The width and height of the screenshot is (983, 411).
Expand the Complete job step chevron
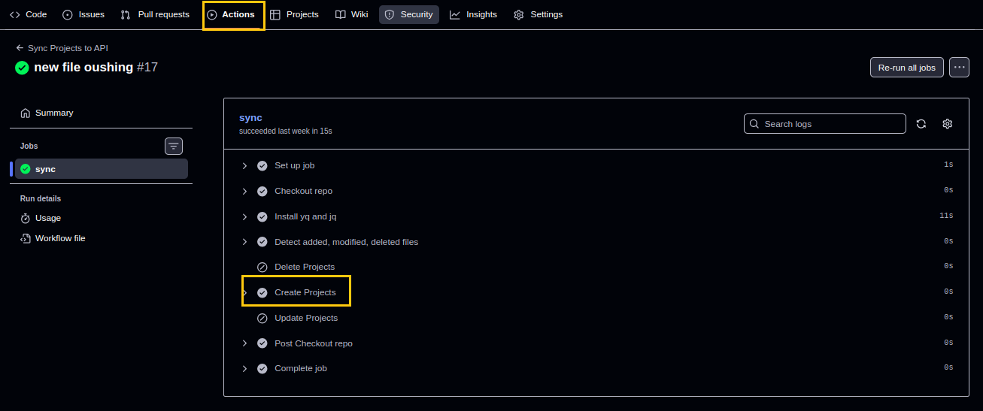tap(244, 369)
